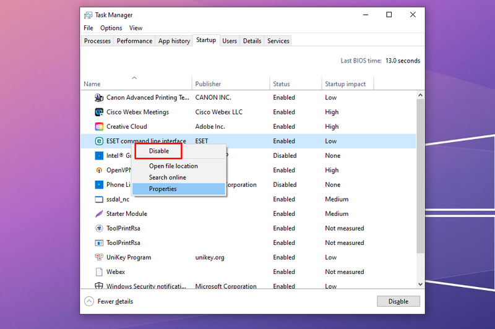Click the Last BIOS time 13.0 seconds value
This screenshot has height=329, width=495.
point(403,61)
